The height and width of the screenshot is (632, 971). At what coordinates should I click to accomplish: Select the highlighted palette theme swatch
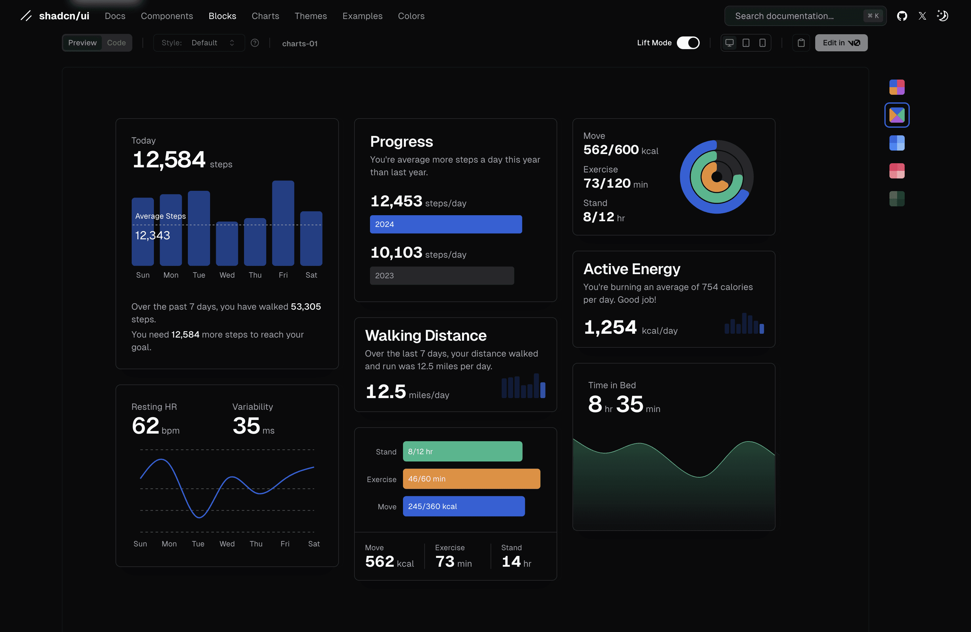point(897,115)
